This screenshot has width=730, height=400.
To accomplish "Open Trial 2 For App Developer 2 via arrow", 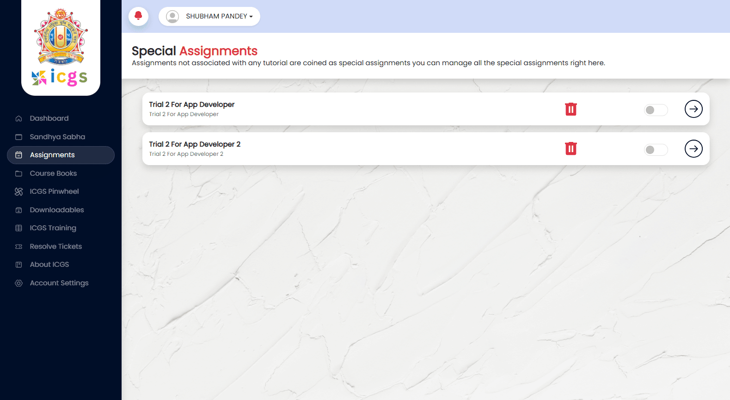I will click(693, 149).
